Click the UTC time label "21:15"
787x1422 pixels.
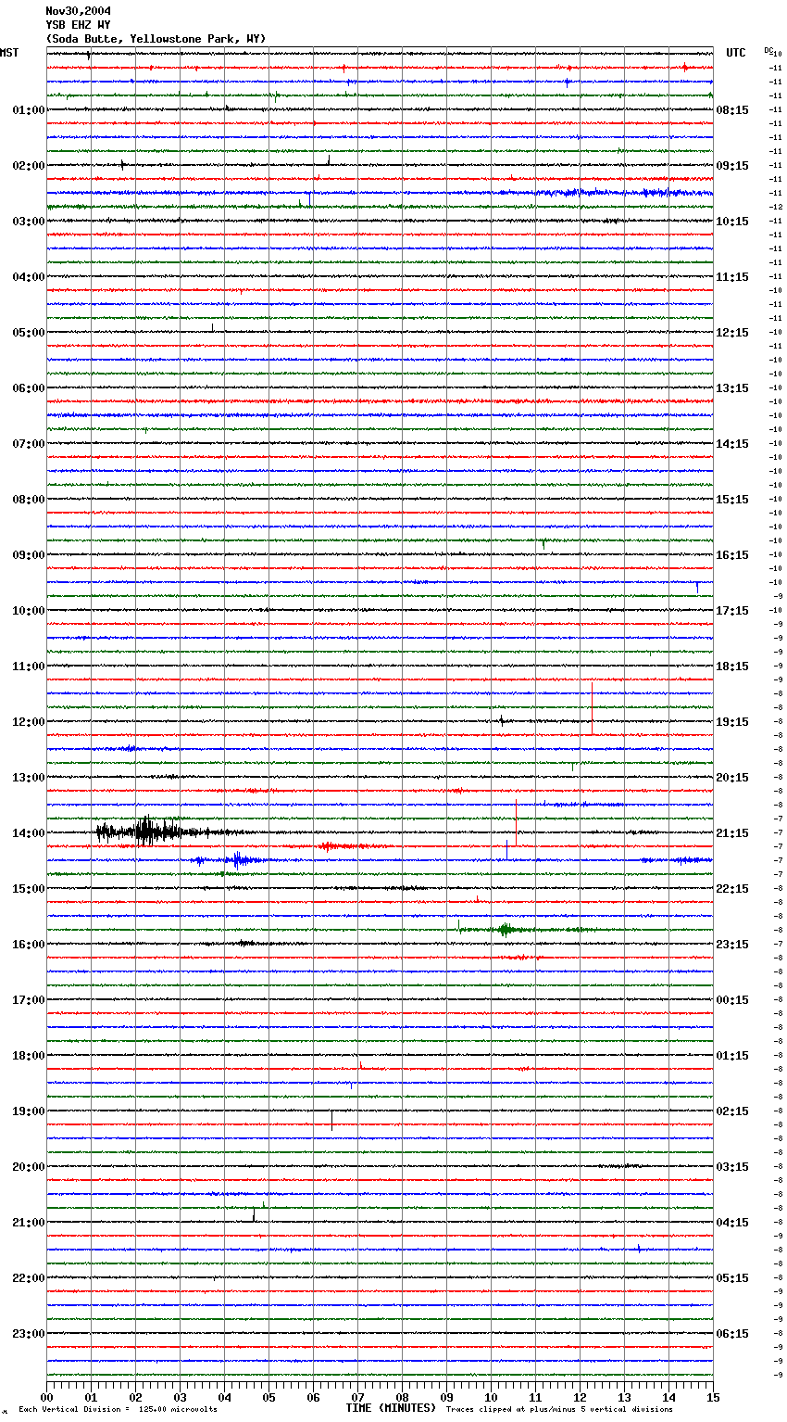click(732, 833)
